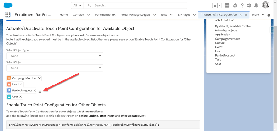The height and width of the screenshot is (131, 277).
Task: Switch to the Home tab
Action: click(x=64, y=15)
